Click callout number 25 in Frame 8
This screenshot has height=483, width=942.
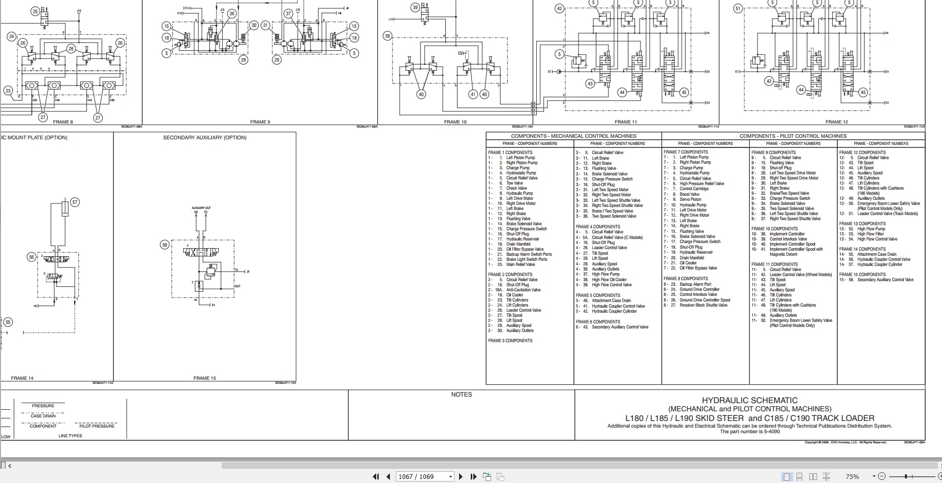(35, 11)
